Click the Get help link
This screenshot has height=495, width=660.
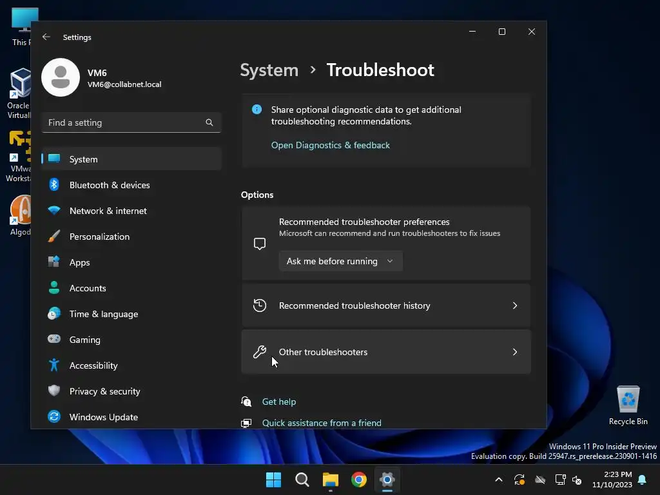(x=279, y=402)
